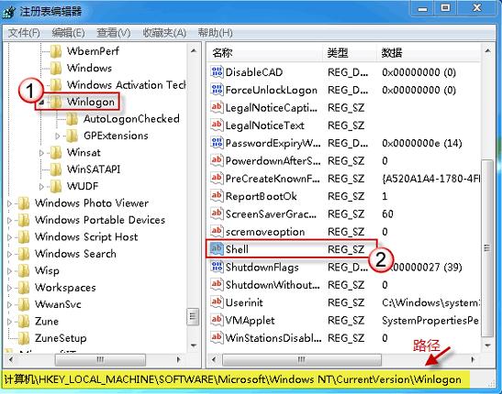Expand the Workspaces key

(x=9, y=288)
